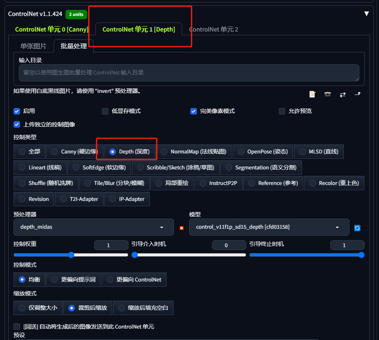The image size is (379, 340).
Task: Choose Shuffle (随机洗牌) control type
Action: pyautogui.click(x=46, y=183)
